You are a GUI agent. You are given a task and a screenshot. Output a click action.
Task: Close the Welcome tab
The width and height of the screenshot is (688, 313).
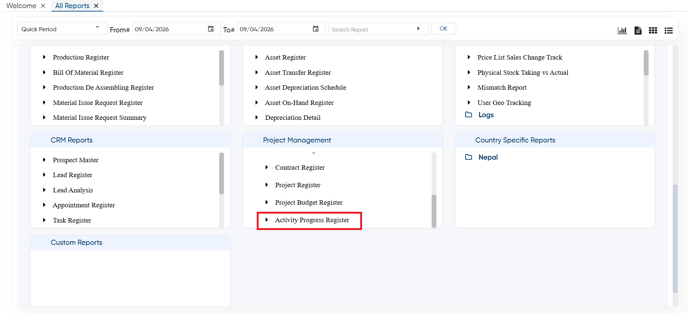(43, 6)
